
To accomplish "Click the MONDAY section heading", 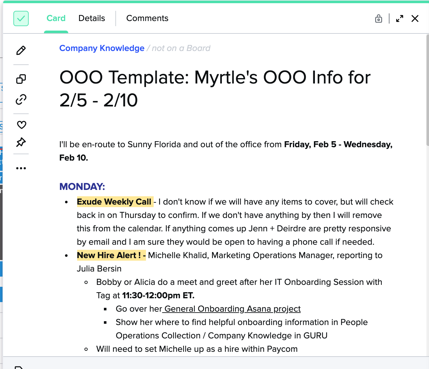I will [x=82, y=186].
